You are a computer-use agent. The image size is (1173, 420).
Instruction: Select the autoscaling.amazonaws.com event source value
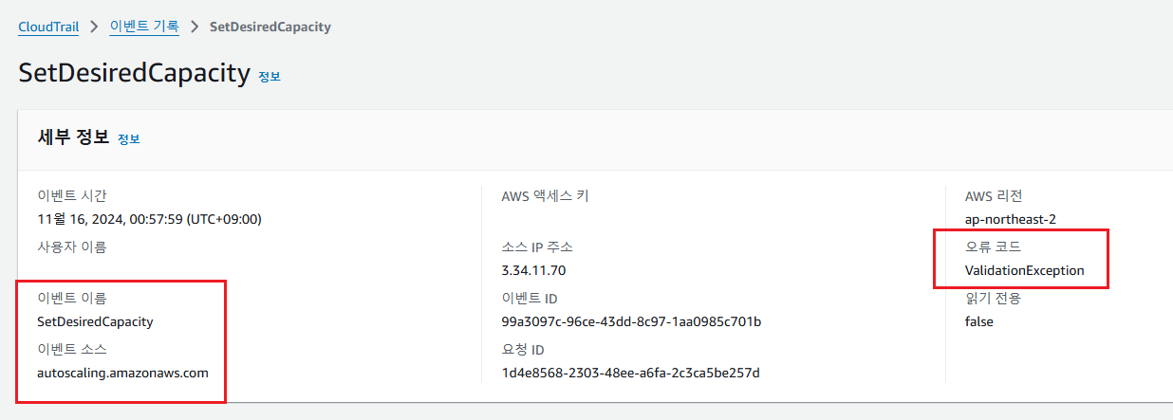122,373
